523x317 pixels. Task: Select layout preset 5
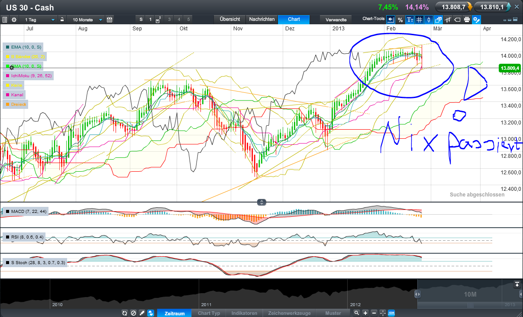(188, 20)
